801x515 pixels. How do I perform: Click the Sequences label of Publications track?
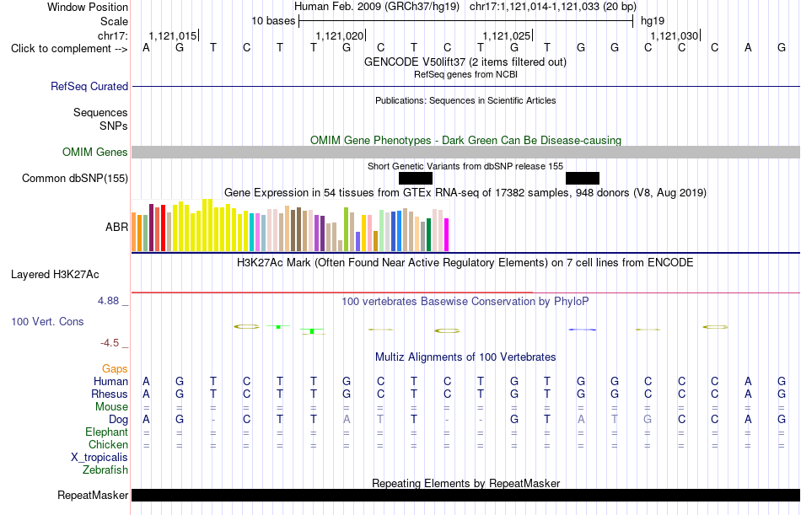[x=100, y=112]
